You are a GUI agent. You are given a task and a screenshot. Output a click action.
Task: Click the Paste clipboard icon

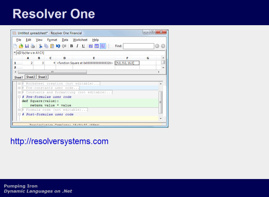click(52, 46)
